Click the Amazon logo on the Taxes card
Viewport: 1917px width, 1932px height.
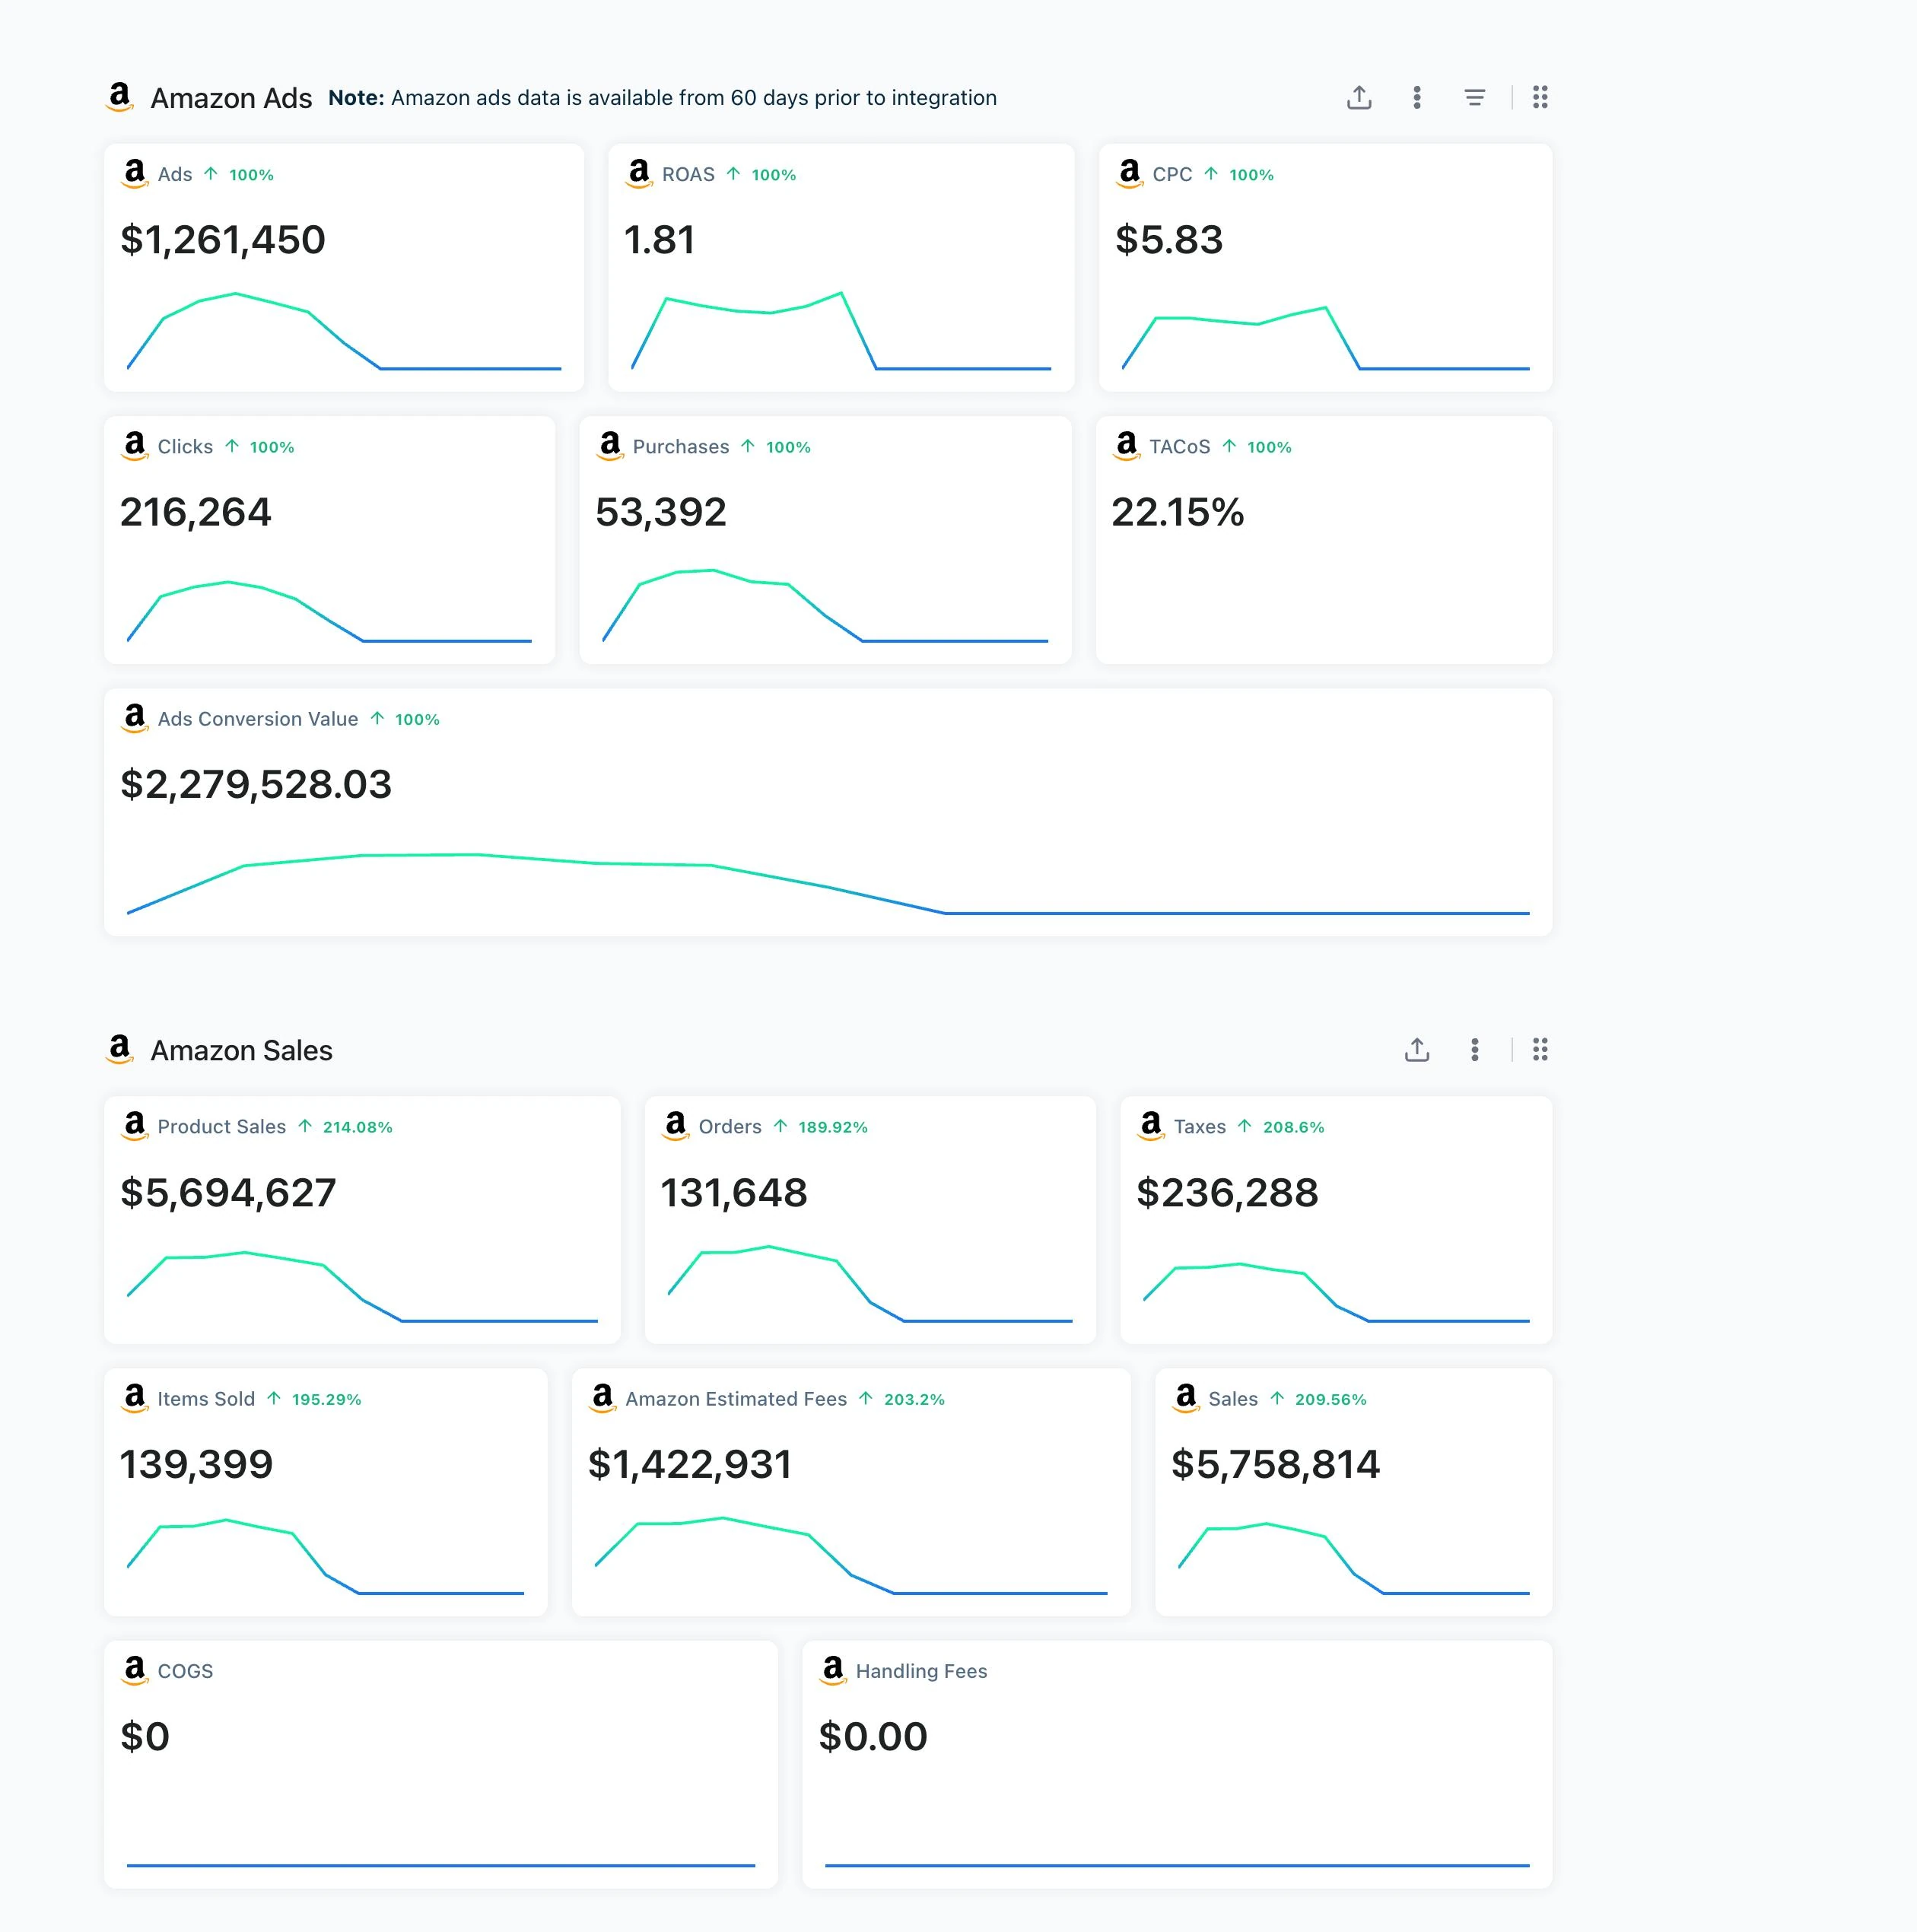pyautogui.click(x=1151, y=1125)
